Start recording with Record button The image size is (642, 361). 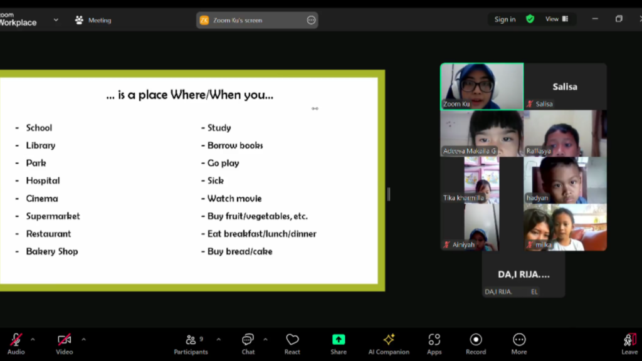tap(476, 343)
